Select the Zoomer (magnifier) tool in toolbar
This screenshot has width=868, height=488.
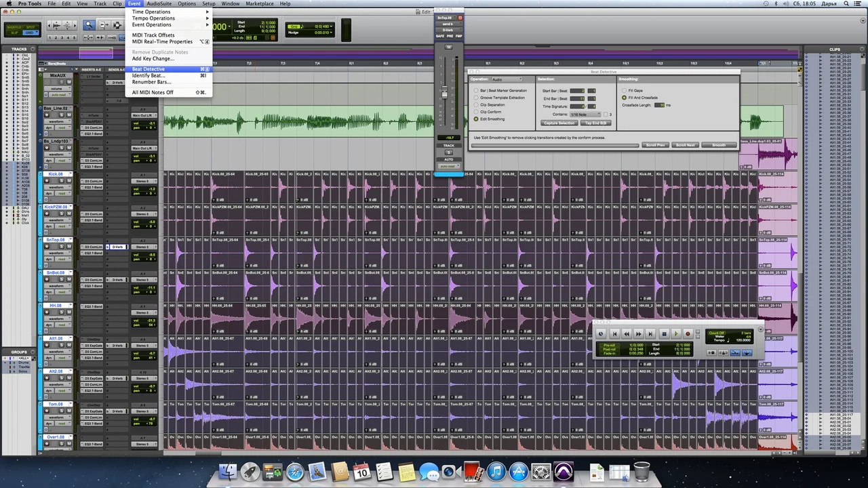coord(89,25)
